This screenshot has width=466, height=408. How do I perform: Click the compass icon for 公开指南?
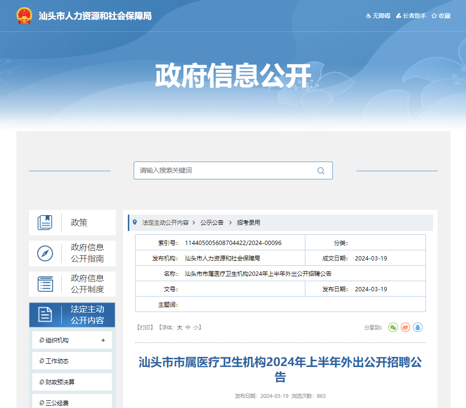pos(45,254)
